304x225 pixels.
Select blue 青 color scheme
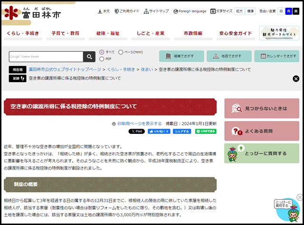click(x=288, y=11)
